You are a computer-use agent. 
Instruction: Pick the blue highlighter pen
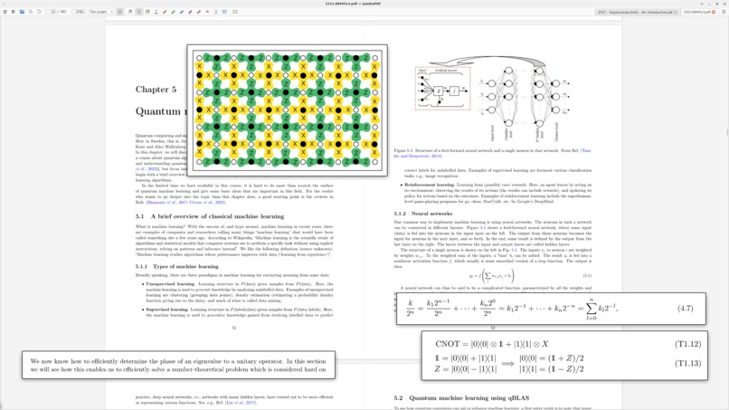tap(182, 12)
